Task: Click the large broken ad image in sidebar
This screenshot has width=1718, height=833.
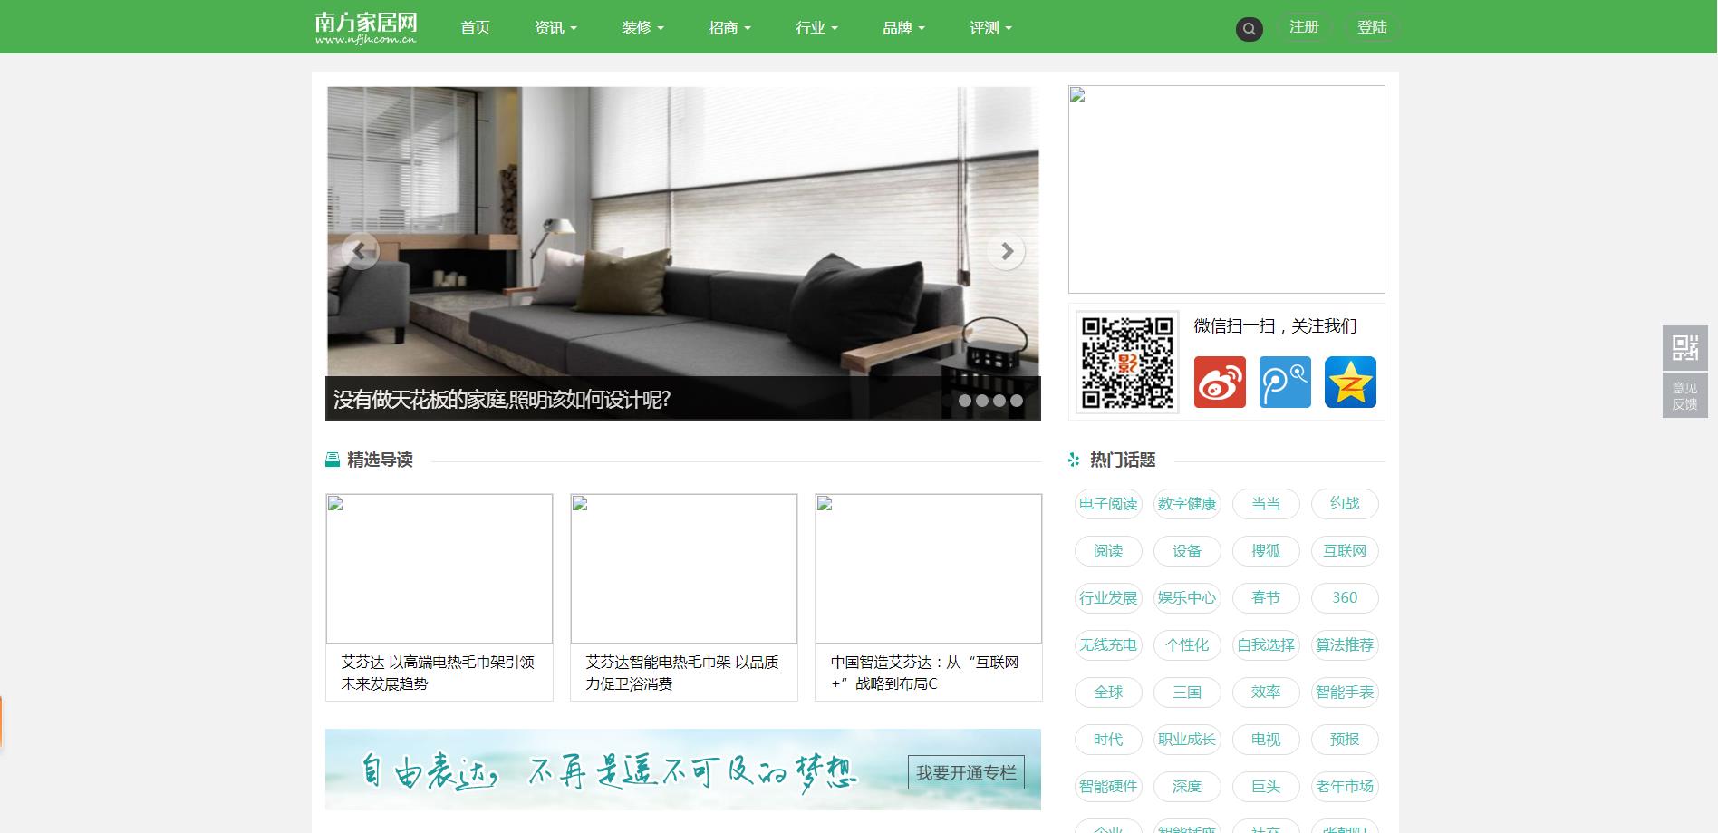Action: [1227, 189]
